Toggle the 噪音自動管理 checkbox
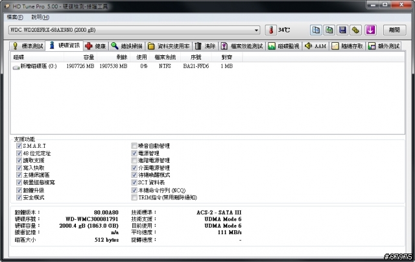 134,146
